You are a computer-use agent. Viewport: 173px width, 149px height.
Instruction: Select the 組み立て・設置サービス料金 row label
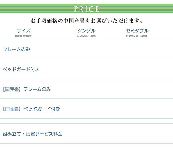(32, 134)
